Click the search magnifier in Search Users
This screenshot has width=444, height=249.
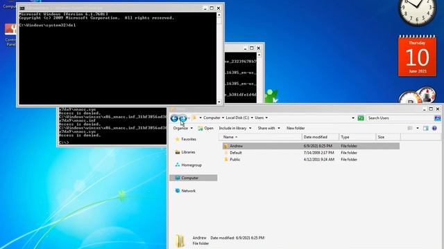pos(437,118)
